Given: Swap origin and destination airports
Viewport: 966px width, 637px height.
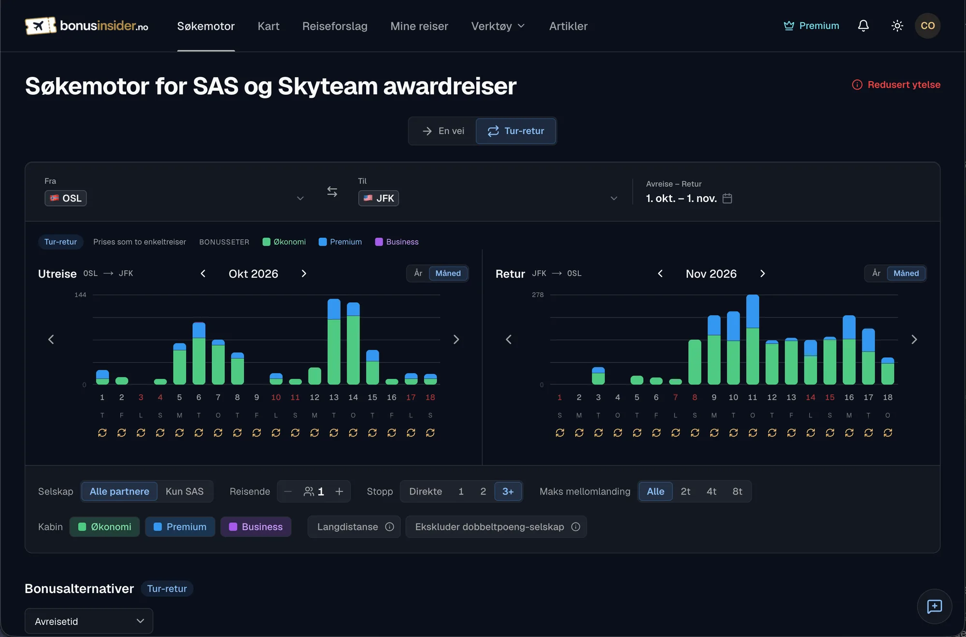Looking at the screenshot, I should (x=332, y=192).
